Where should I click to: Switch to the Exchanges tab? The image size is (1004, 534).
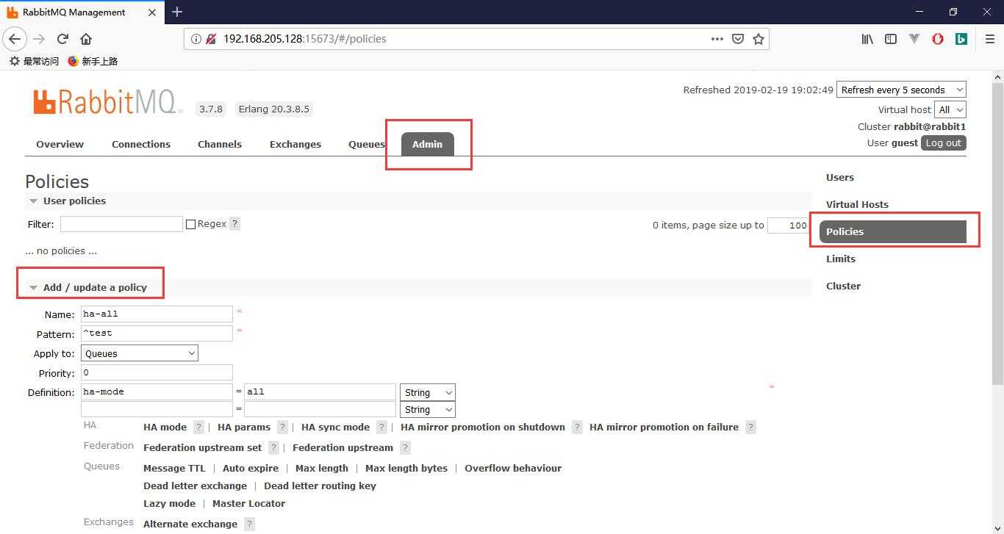coord(295,144)
